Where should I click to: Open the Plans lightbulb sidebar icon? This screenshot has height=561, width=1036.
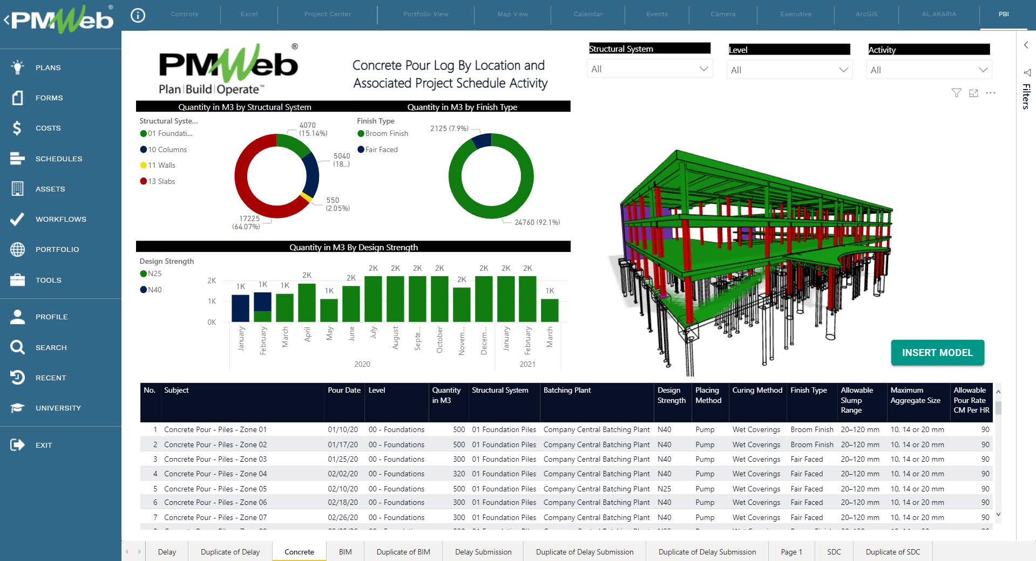click(17, 67)
